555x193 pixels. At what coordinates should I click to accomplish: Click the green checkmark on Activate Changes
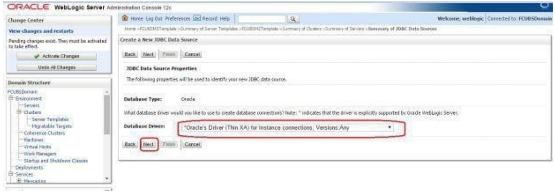click(37, 56)
